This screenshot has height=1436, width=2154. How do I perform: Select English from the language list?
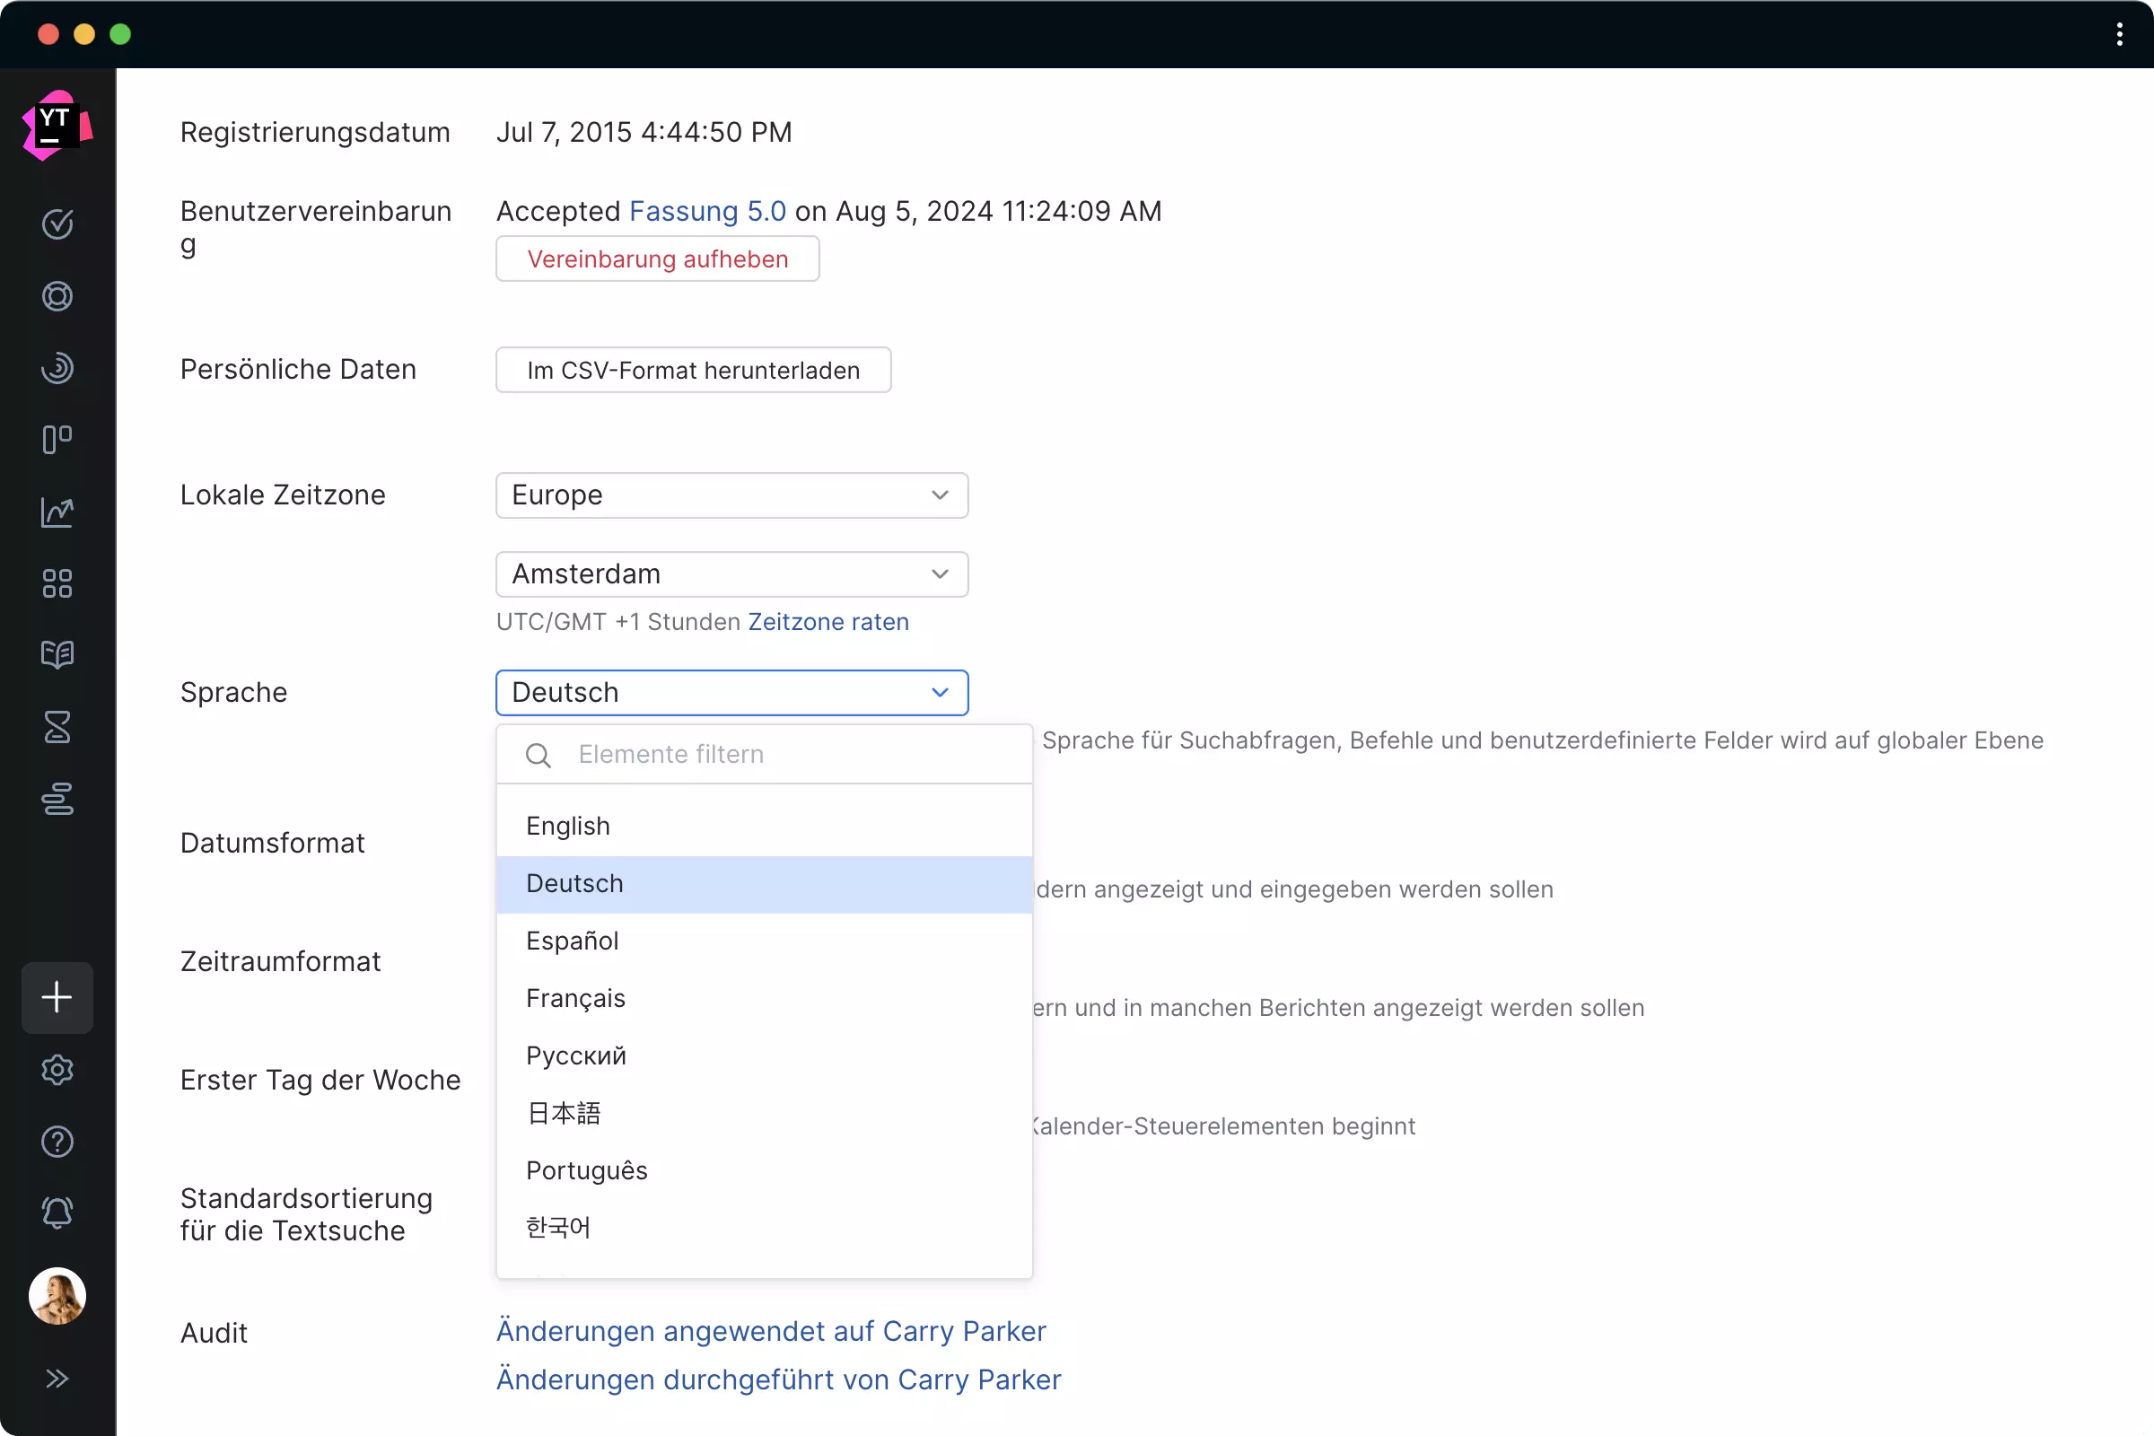(568, 826)
